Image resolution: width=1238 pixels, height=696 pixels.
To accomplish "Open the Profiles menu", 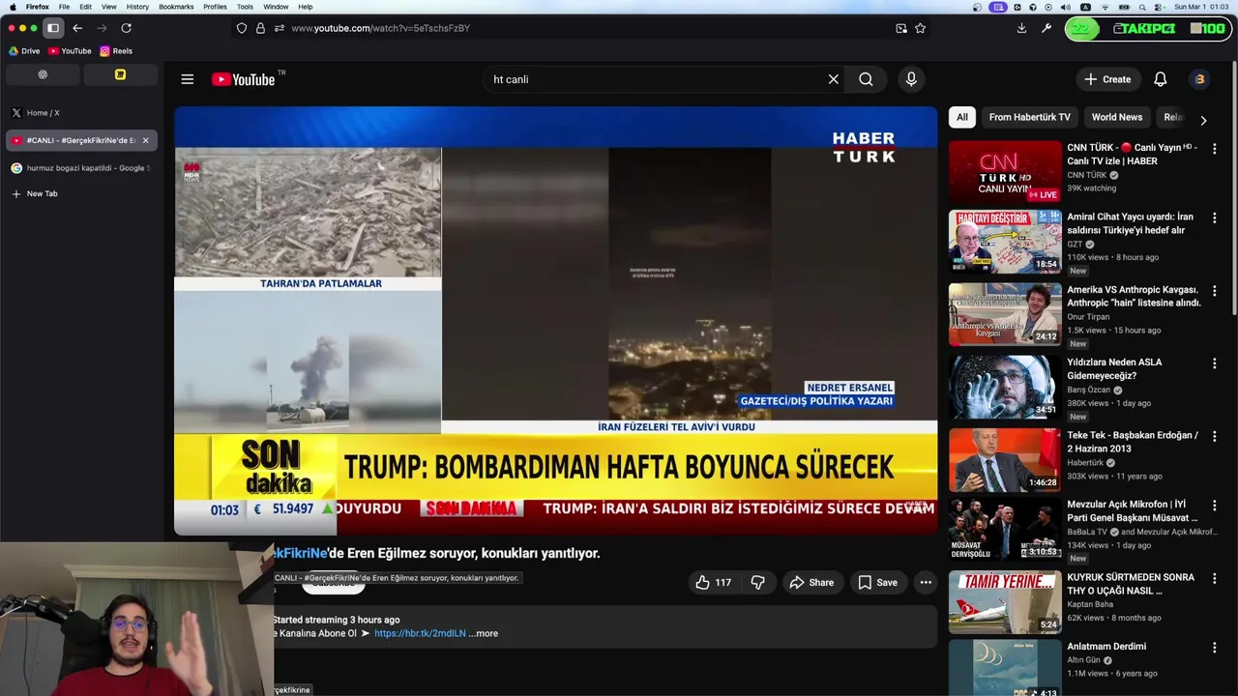I will tap(215, 7).
